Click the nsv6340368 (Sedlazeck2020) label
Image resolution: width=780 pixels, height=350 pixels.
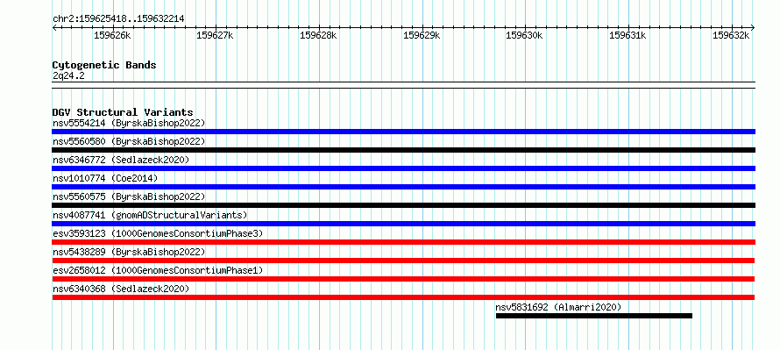coord(121,289)
